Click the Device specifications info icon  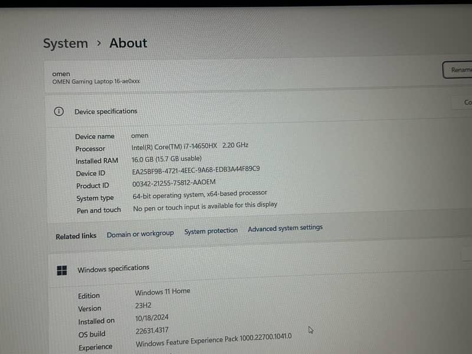click(x=58, y=112)
